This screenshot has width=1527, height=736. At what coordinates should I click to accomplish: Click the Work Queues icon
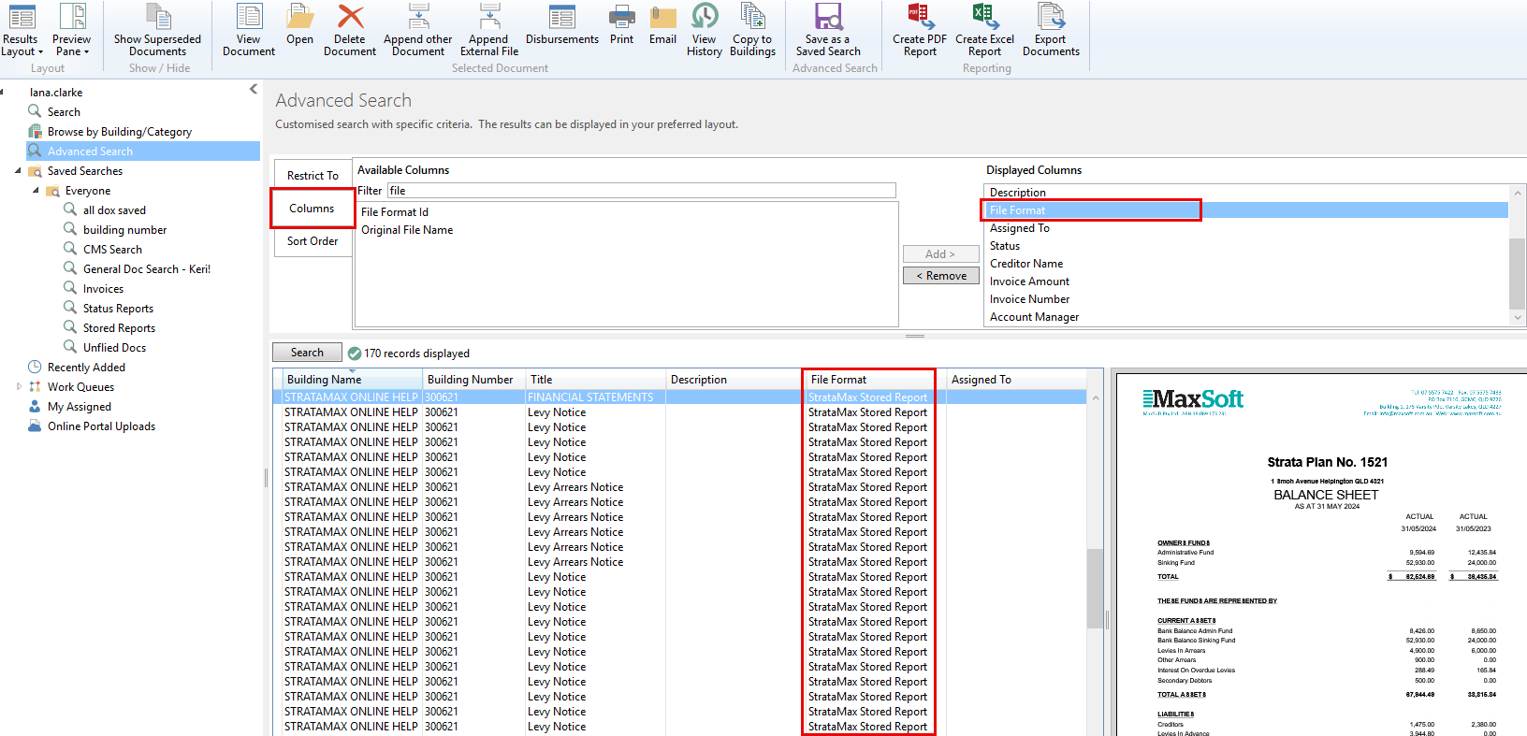pyautogui.click(x=35, y=387)
